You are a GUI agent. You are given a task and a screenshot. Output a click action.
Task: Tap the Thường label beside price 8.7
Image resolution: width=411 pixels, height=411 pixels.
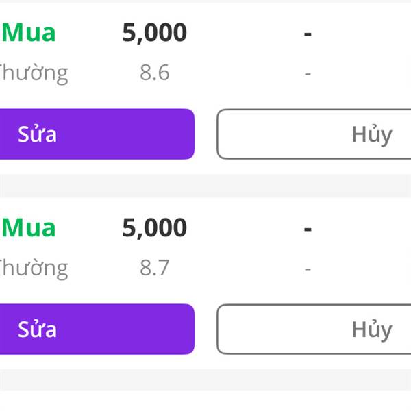pyautogui.click(x=33, y=268)
